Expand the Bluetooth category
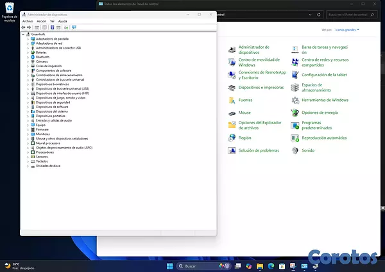 [x=28, y=57]
